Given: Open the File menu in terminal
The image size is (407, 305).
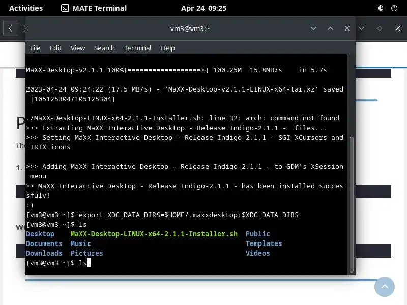Looking at the screenshot, I should (x=35, y=48).
